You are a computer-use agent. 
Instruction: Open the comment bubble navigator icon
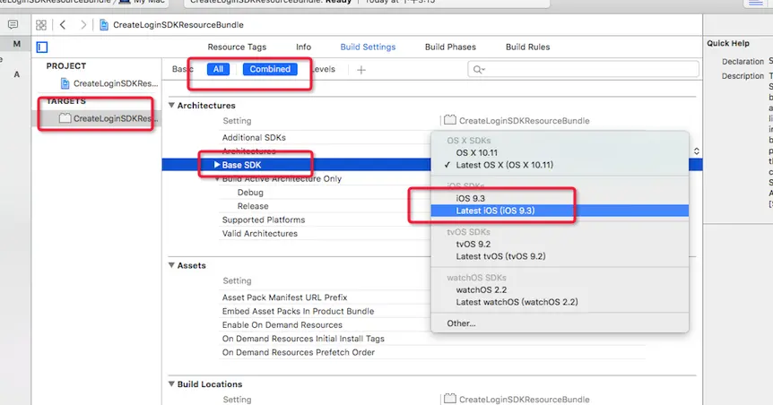tap(13, 24)
